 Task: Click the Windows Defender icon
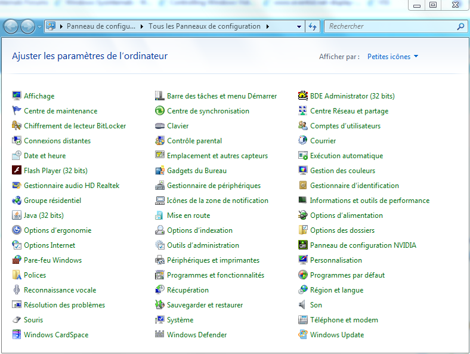(x=160, y=335)
